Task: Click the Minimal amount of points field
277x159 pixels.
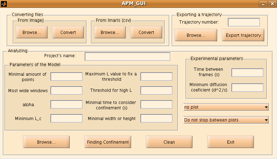Action: coord(66,76)
